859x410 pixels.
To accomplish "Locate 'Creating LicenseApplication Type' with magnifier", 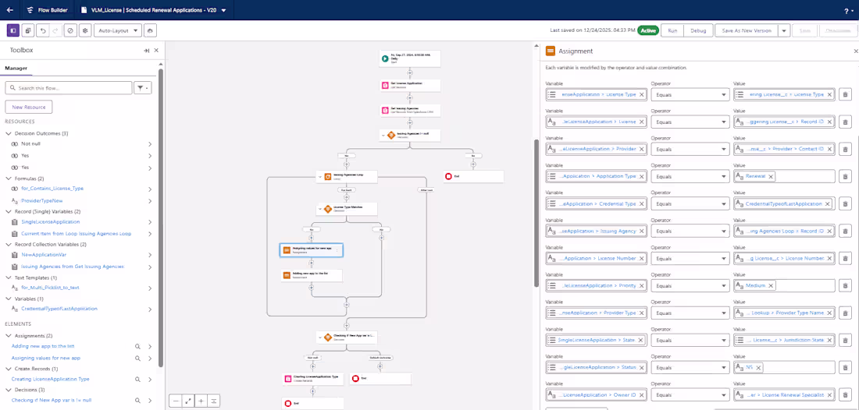I will (x=138, y=379).
